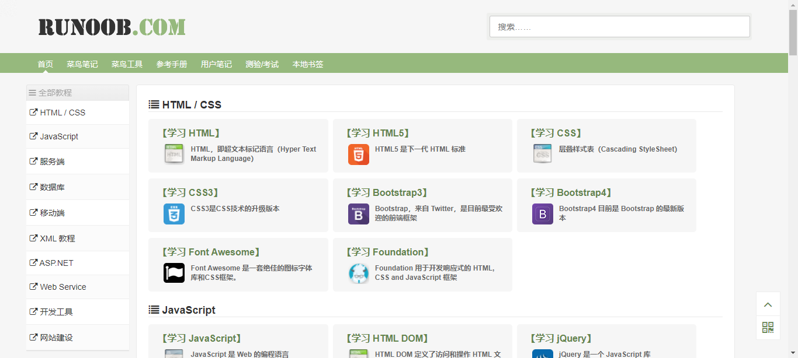The width and height of the screenshot is (798, 358).
Task: Click the 全部教程 sidebar header
Action: [x=78, y=93]
